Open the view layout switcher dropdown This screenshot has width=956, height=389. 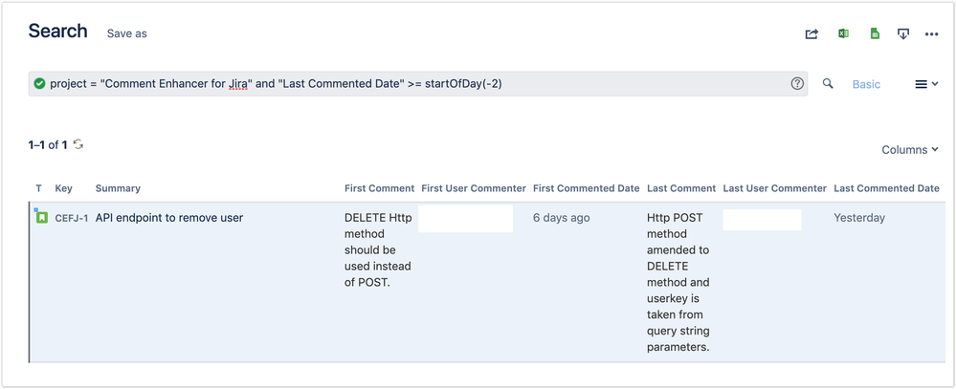pos(926,84)
